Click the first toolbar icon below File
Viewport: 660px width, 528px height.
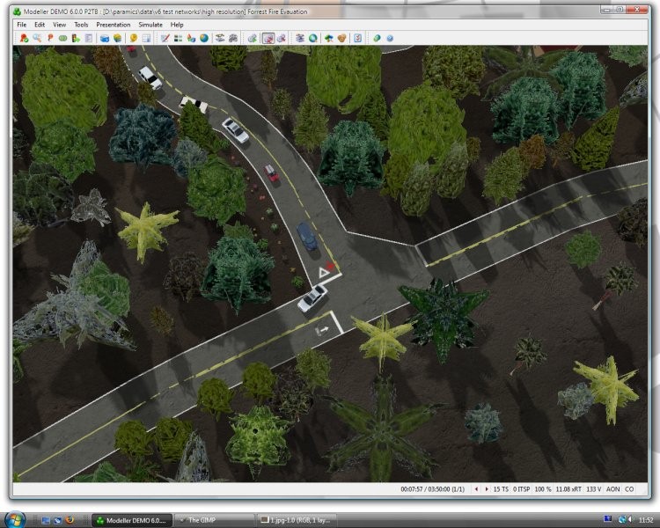pyautogui.click(x=24, y=39)
